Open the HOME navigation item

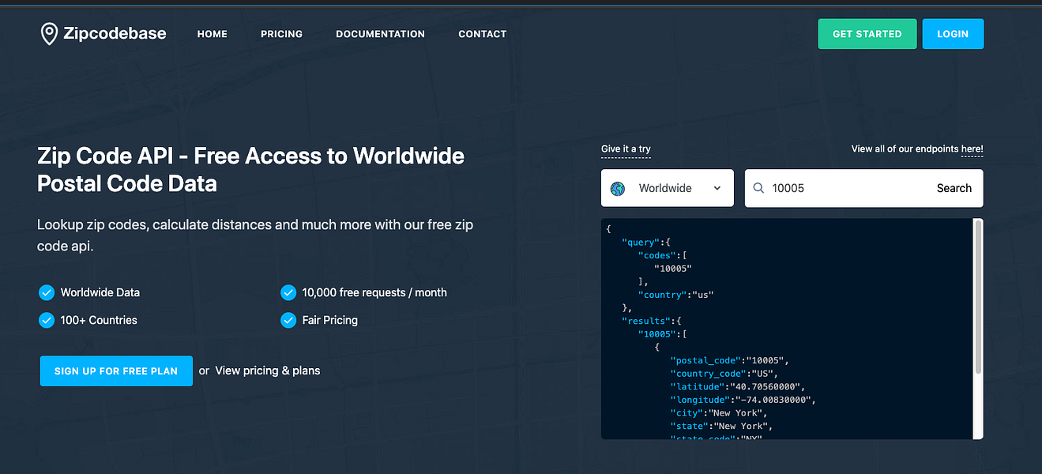(213, 34)
